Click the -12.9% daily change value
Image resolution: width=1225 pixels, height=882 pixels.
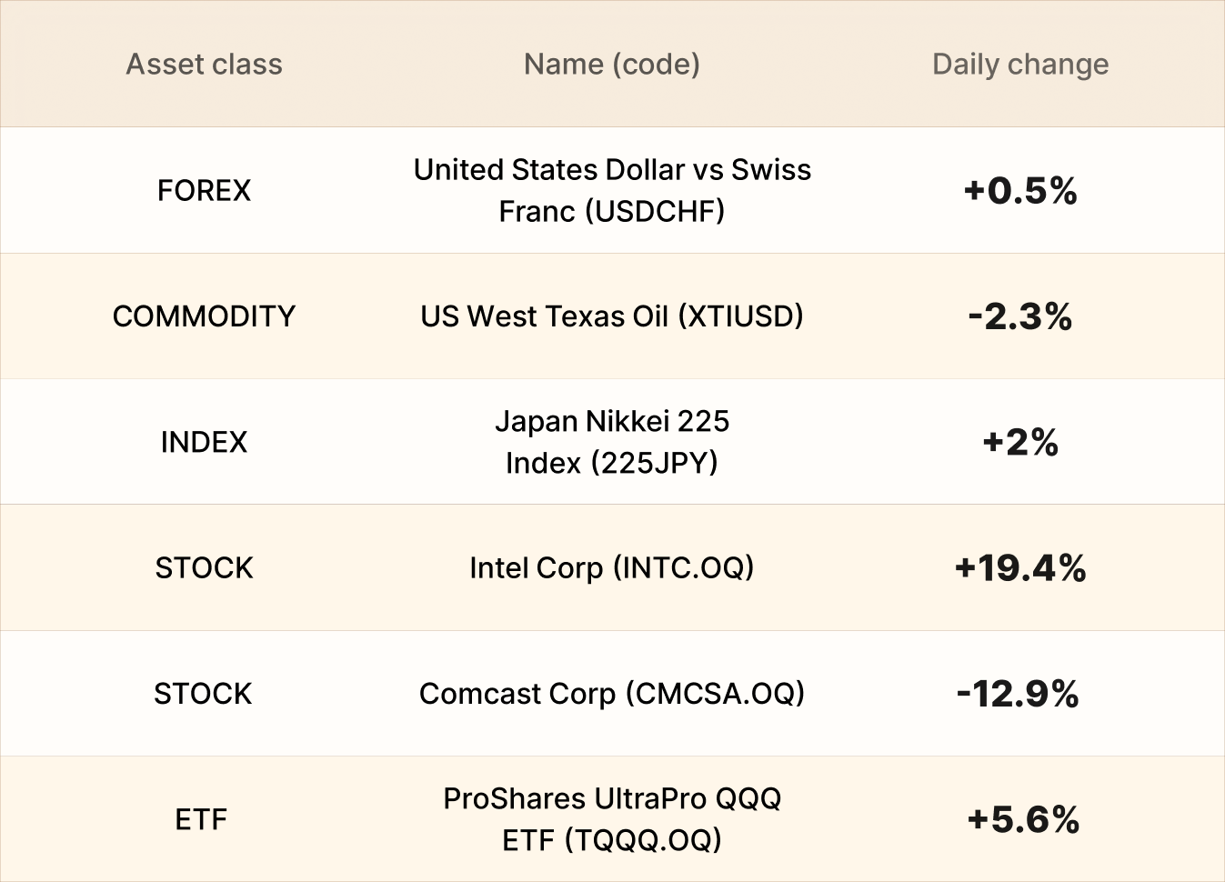[1018, 694]
